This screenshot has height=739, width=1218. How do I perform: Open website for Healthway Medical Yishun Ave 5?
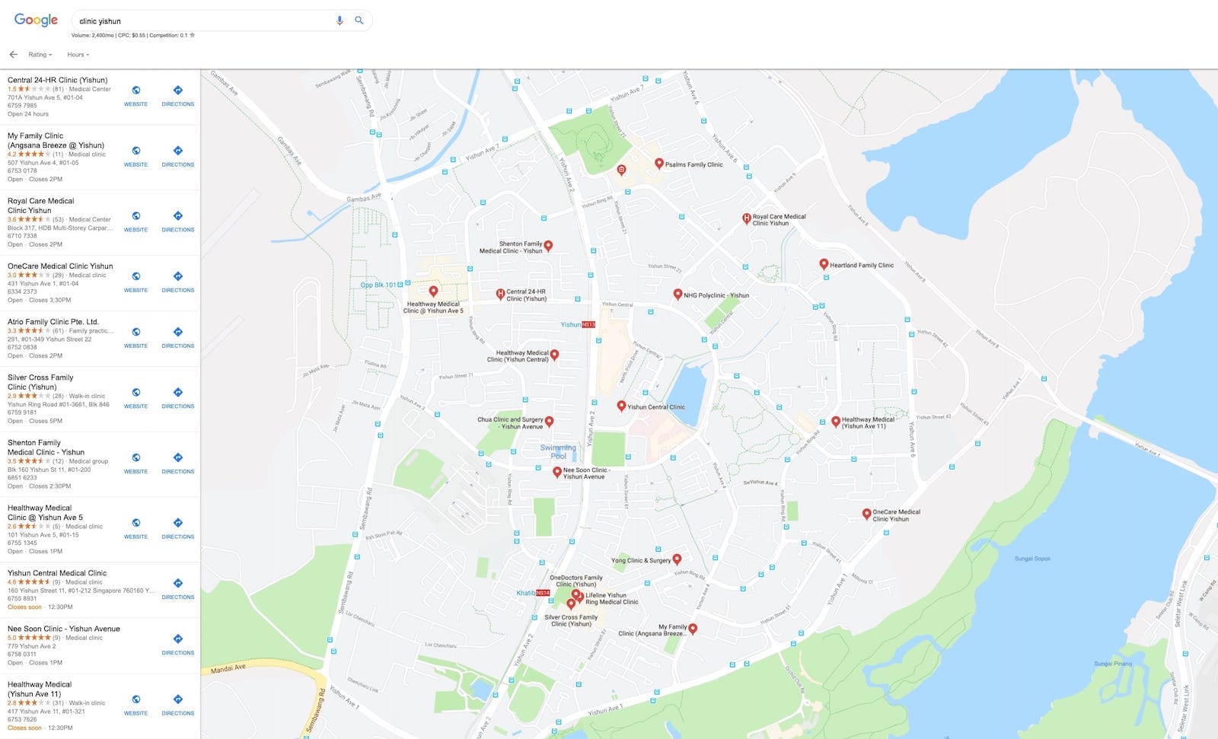(x=136, y=528)
